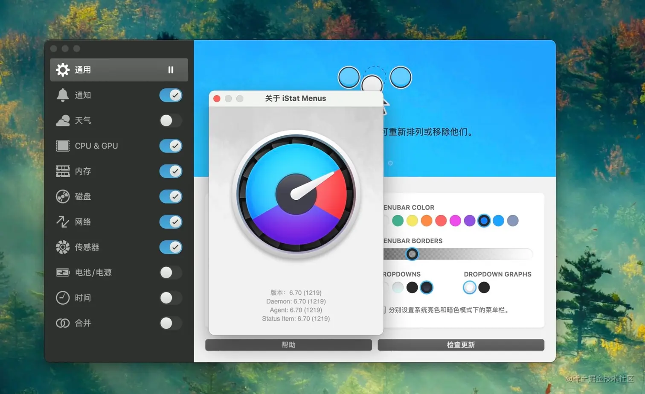645x394 pixels.
Task: Select the white Dropdown Graphs swatch
Action: pyautogui.click(x=470, y=288)
